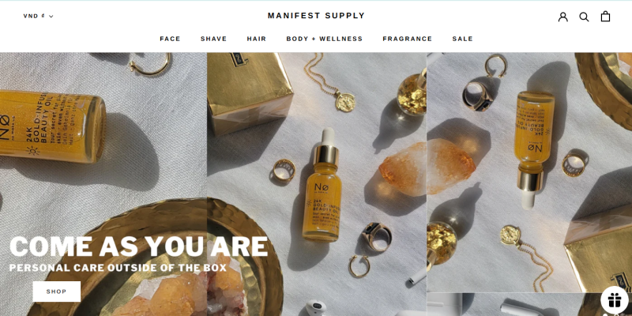The height and width of the screenshot is (316, 632).
Task: Click the Personal Care Outside of the Box subtitle
Action: coord(118,268)
